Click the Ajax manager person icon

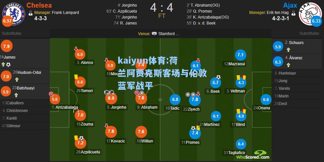[293, 13]
